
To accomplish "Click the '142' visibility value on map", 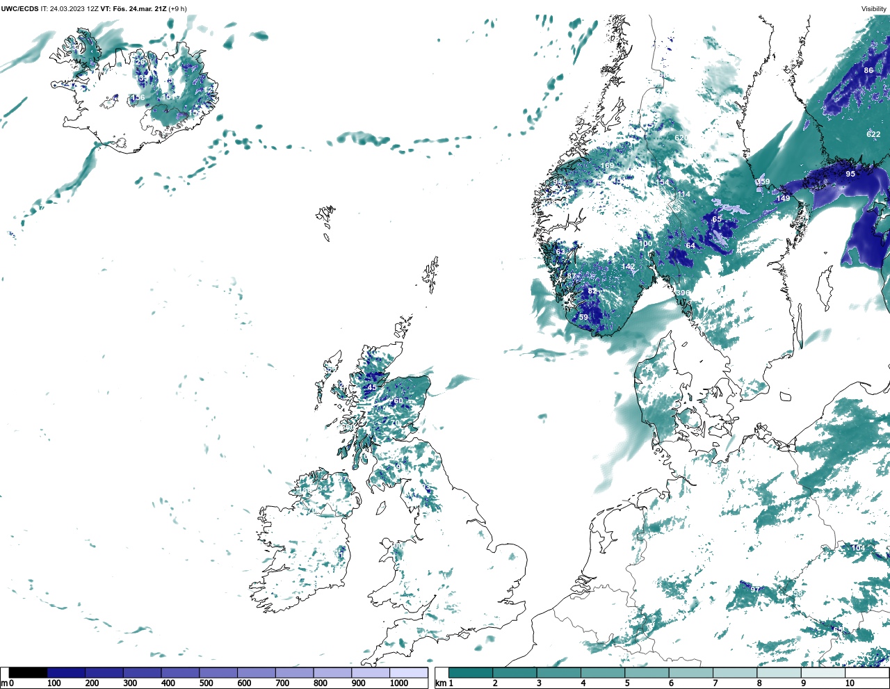I will click(x=629, y=266).
